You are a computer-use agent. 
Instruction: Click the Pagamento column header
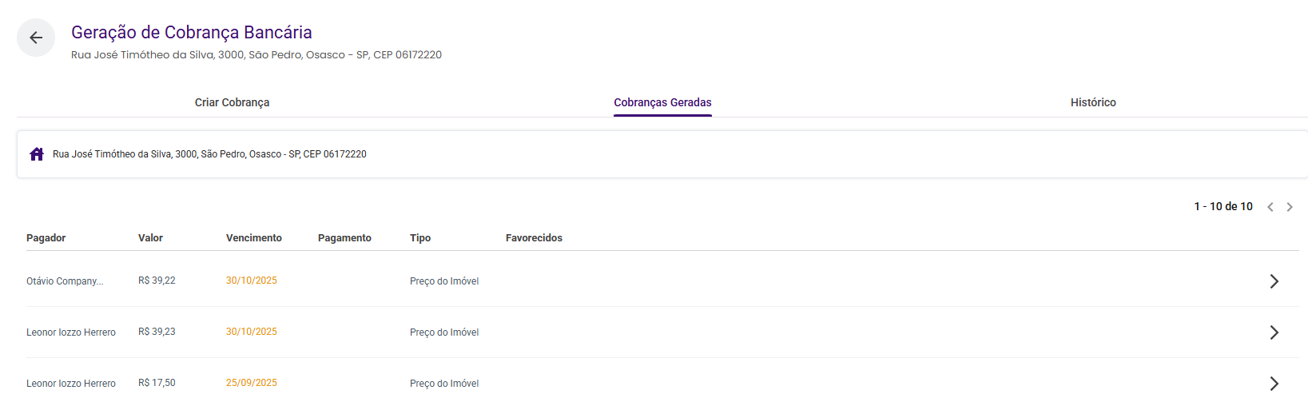coord(344,238)
